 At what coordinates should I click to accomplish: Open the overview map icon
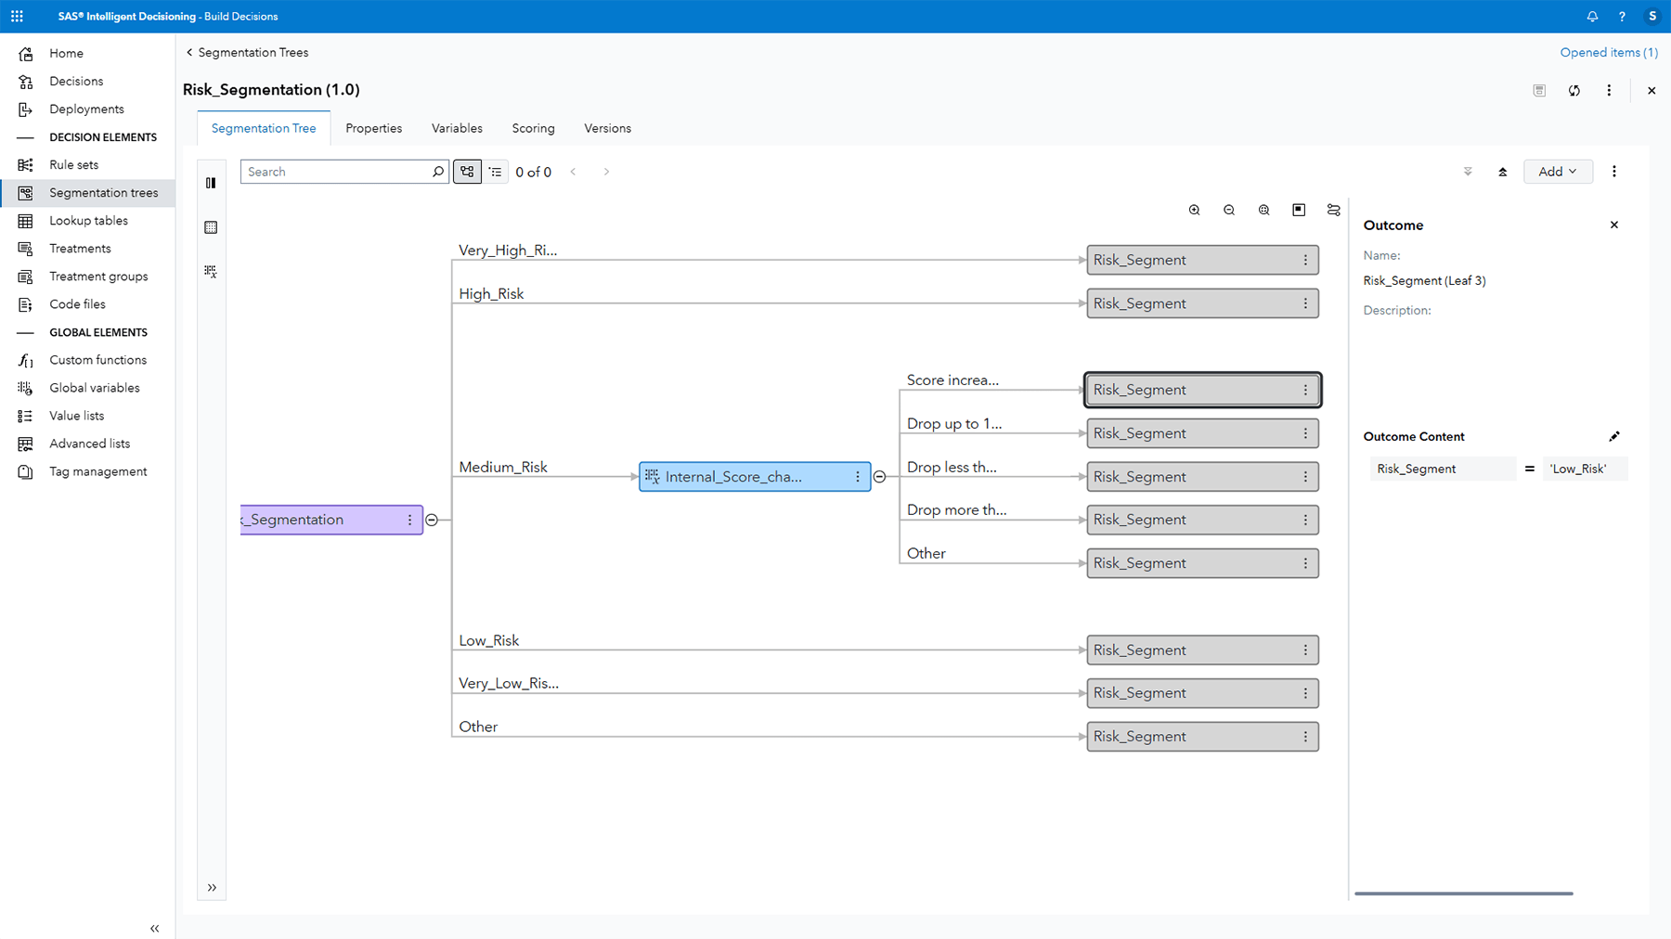(1299, 210)
